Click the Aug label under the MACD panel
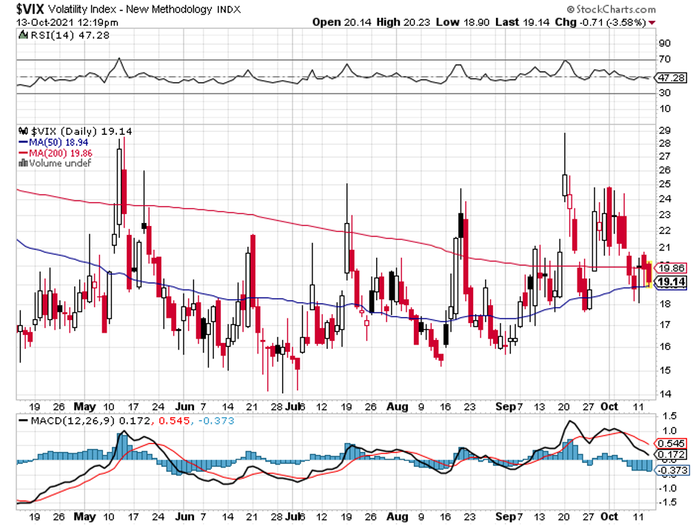693x526 pixels. (x=397, y=516)
